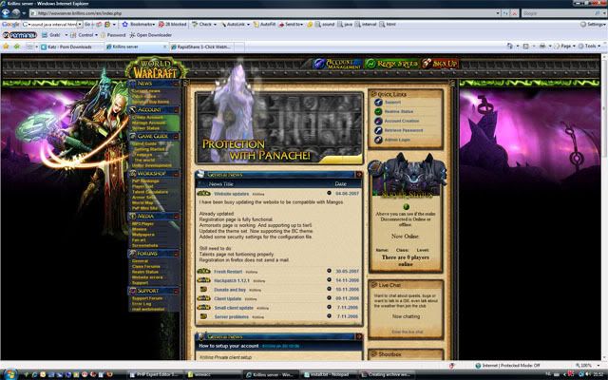This screenshot has height=380, width=608.
Task: Expand the Google search box history dropdown
Action: pos(80,24)
